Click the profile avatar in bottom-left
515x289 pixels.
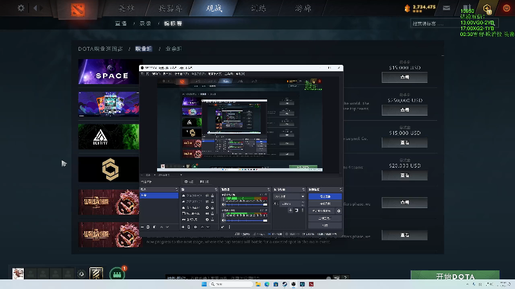[x=18, y=274]
